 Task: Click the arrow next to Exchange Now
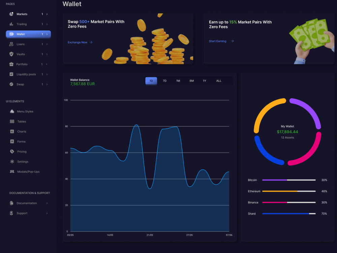[x=91, y=43]
